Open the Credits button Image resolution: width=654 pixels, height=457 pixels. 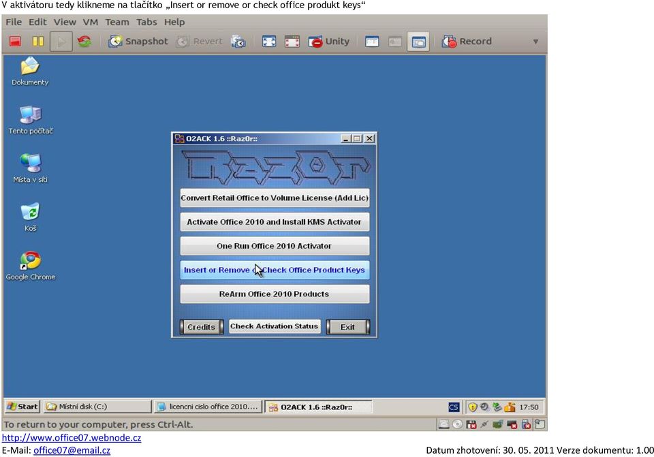coord(202,327)
